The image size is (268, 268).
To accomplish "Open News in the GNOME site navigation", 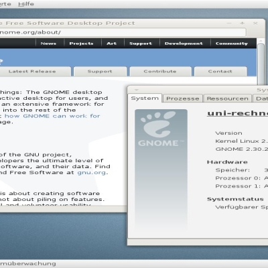I will point(48,44).
